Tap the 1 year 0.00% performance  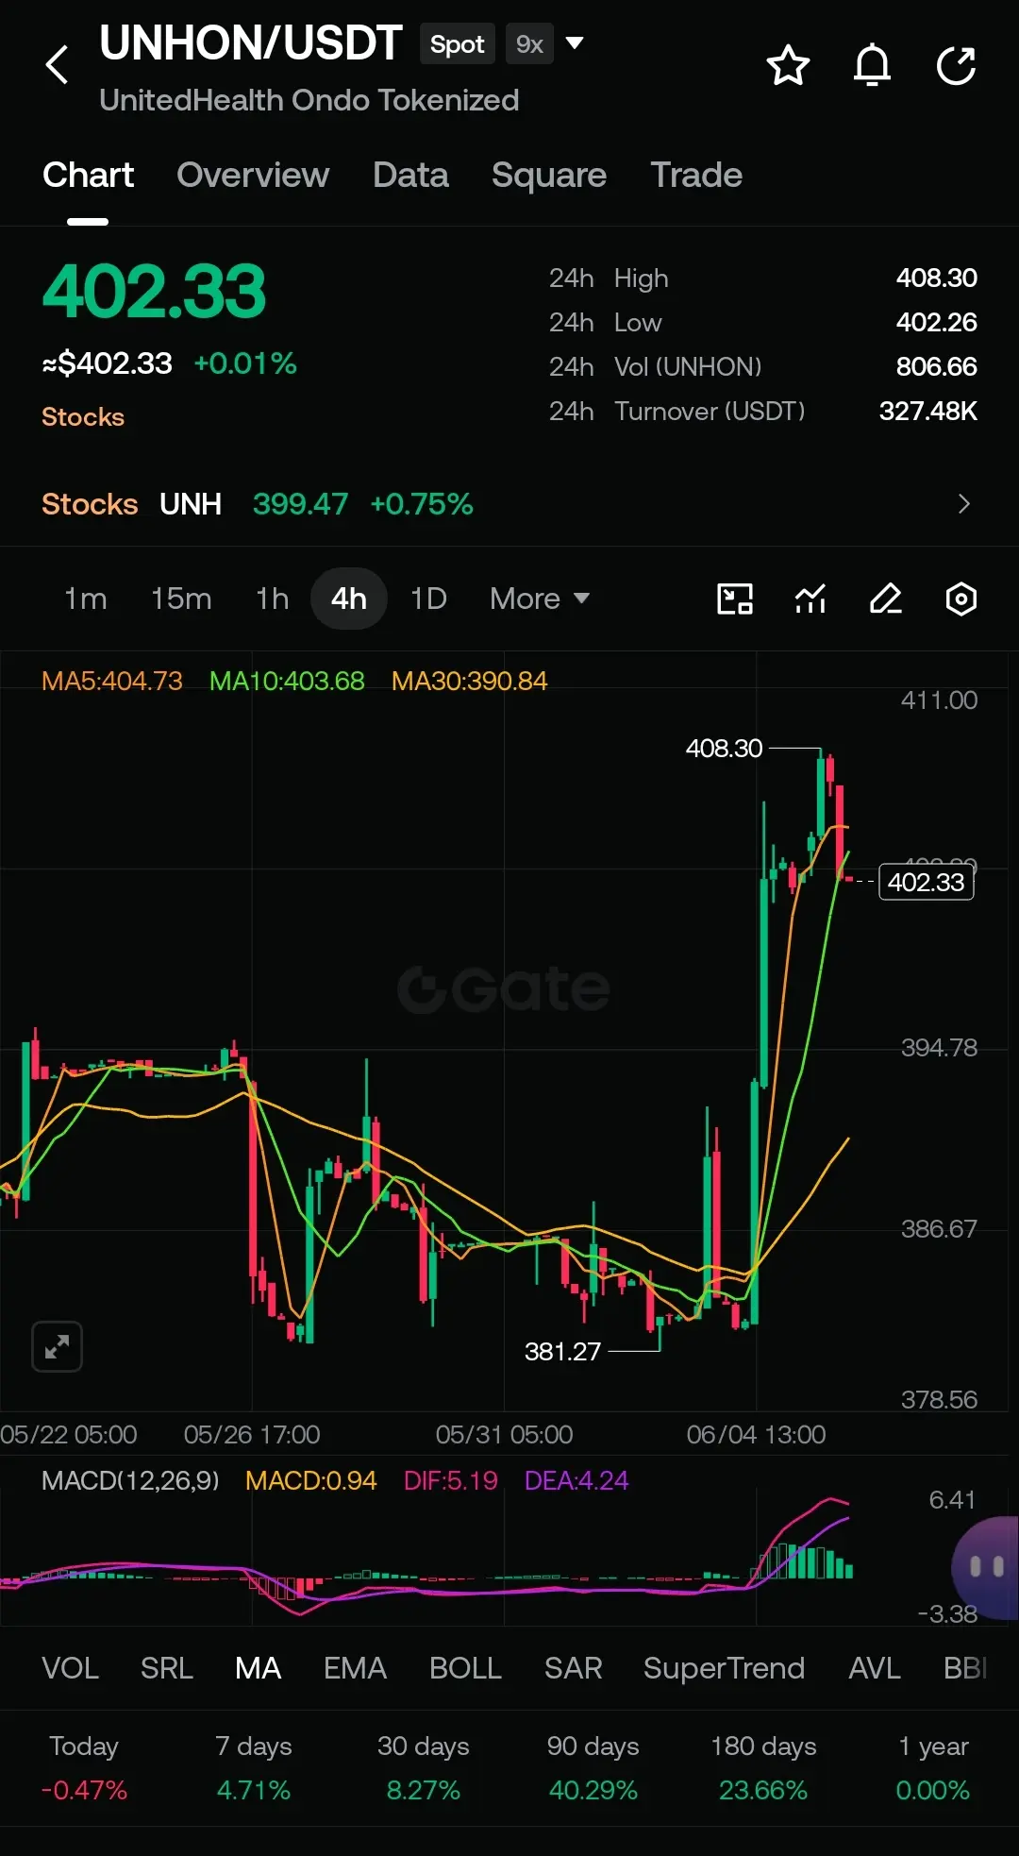pyautogui.click(x=933, y=1768)
